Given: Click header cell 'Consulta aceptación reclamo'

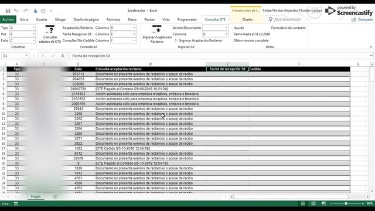Looking at the screenshot, I should [150, 69].
